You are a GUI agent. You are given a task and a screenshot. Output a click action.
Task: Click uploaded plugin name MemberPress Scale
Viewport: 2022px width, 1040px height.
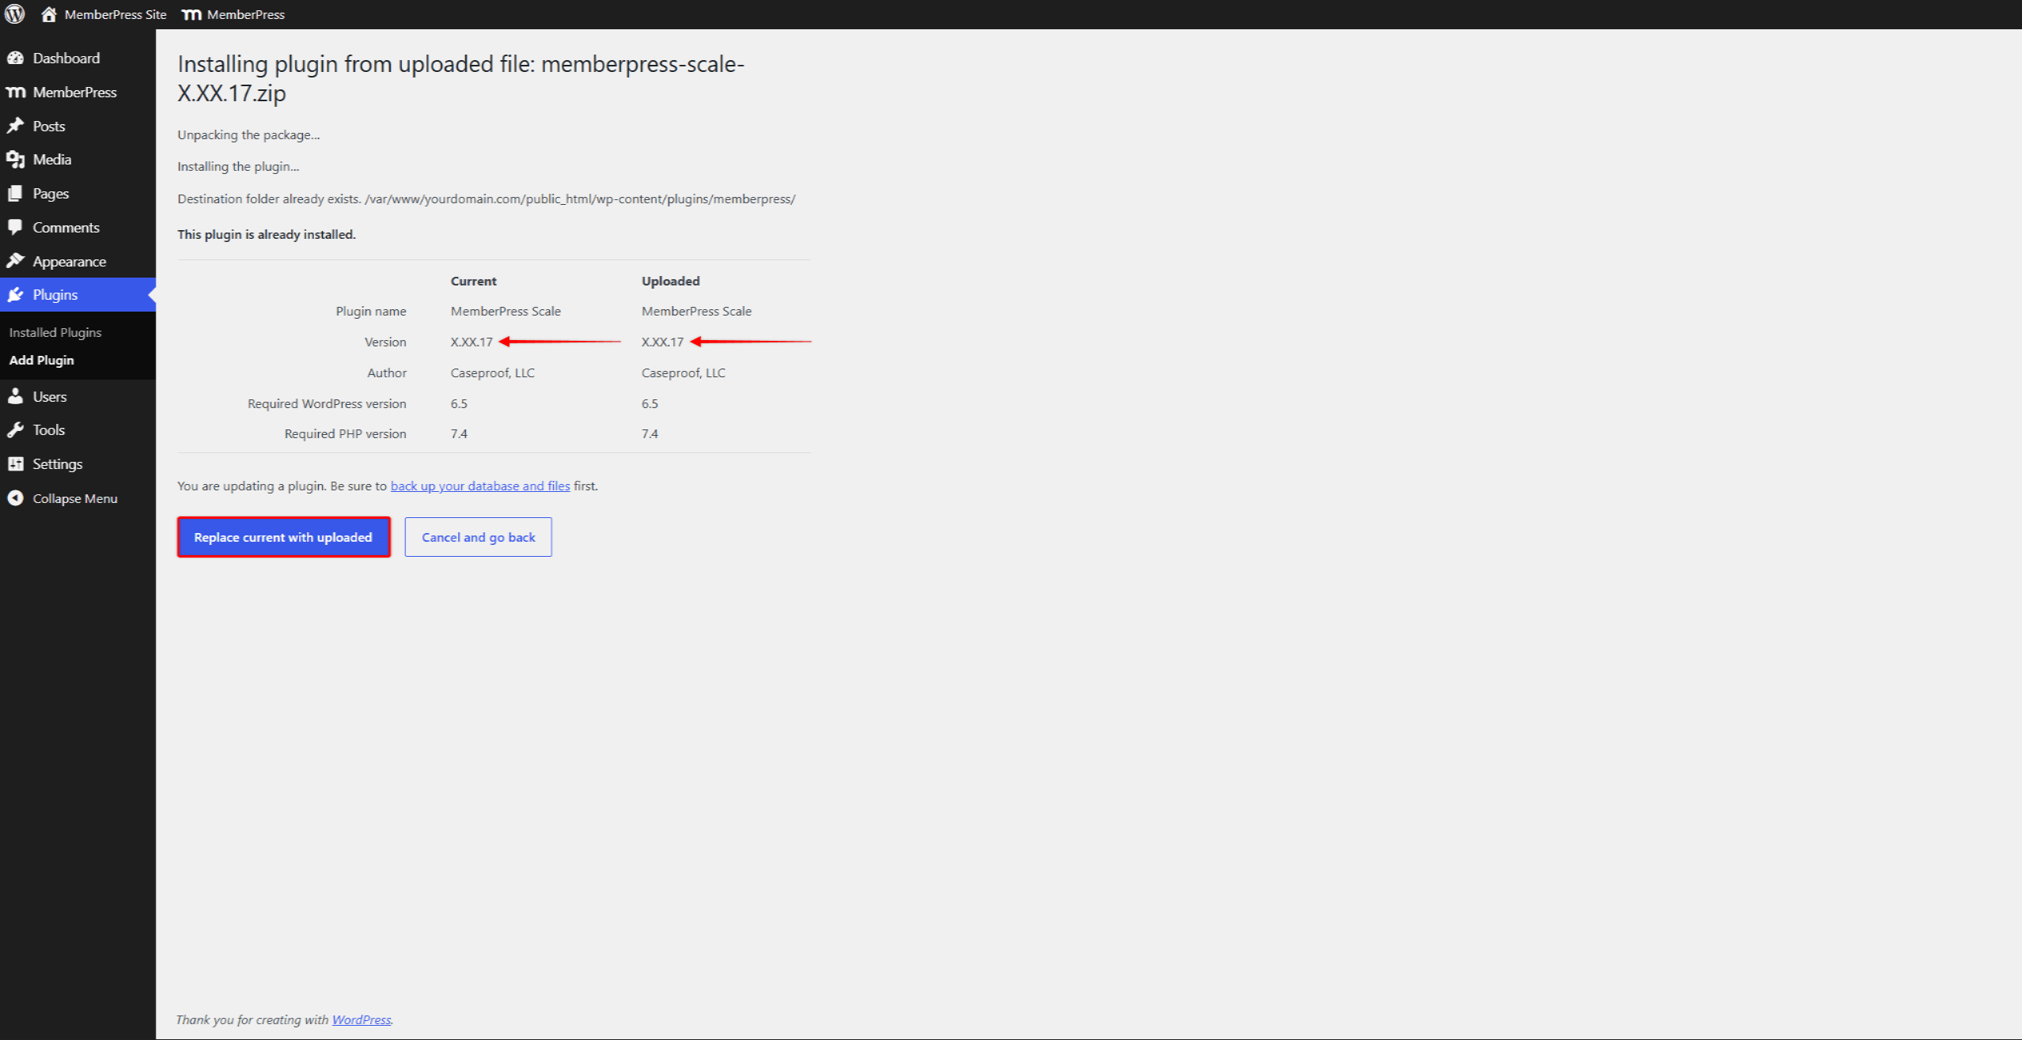coord(696,311)
